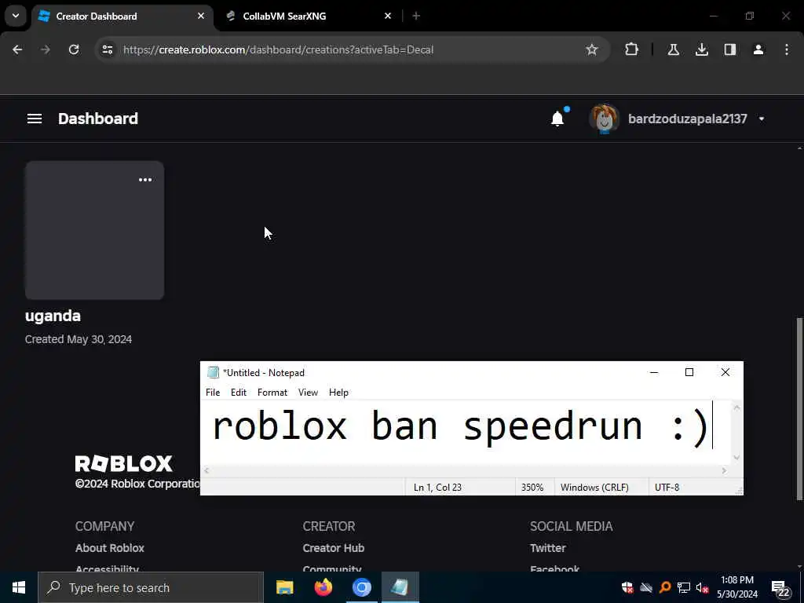Click Windows (CRLF) status bar entry

594,487
